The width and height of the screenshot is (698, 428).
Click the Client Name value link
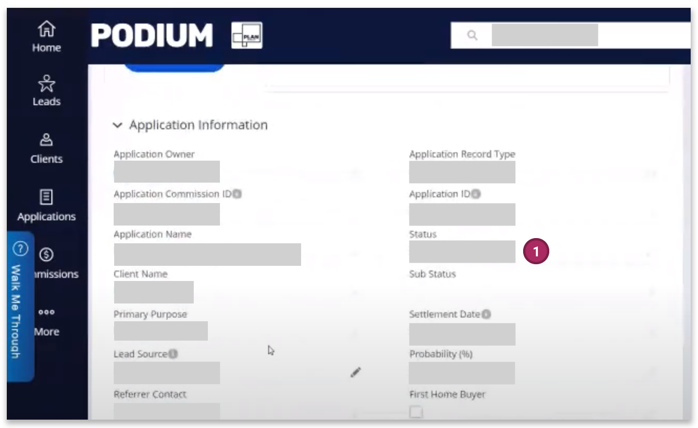click(x=153, y=292)
